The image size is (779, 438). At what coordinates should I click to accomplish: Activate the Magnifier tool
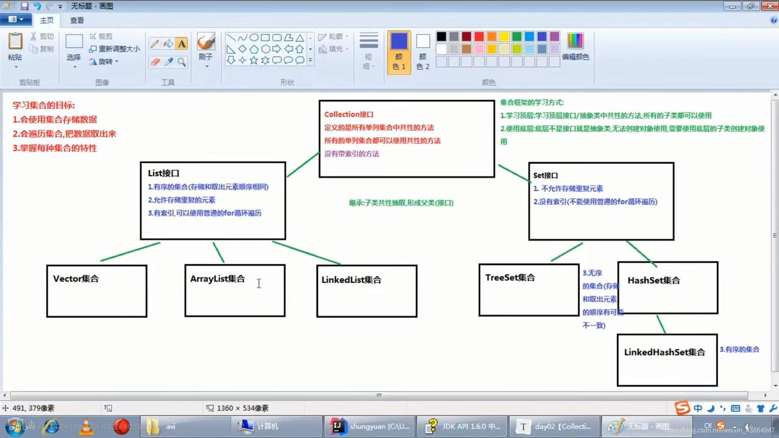pos(182,62)
